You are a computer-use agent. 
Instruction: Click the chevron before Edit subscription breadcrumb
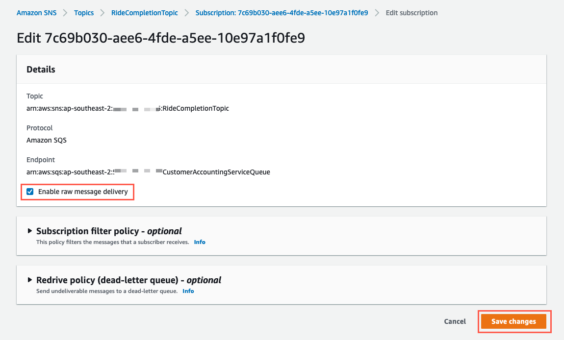coord(377,13)
